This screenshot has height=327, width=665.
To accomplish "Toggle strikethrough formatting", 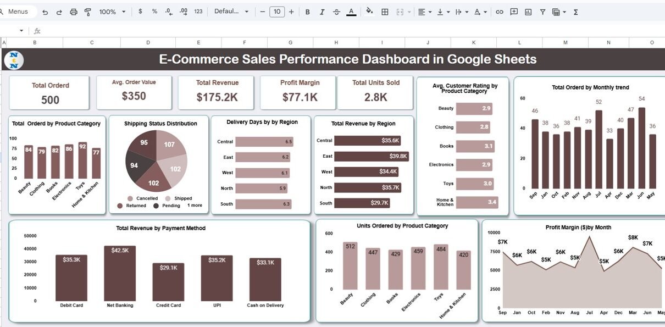I will coord(336,12).
